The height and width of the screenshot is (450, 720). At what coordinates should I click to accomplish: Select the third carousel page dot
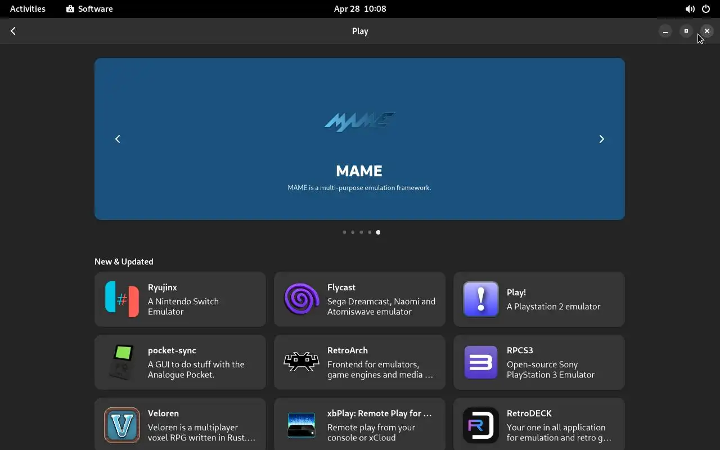coord(361,232)
